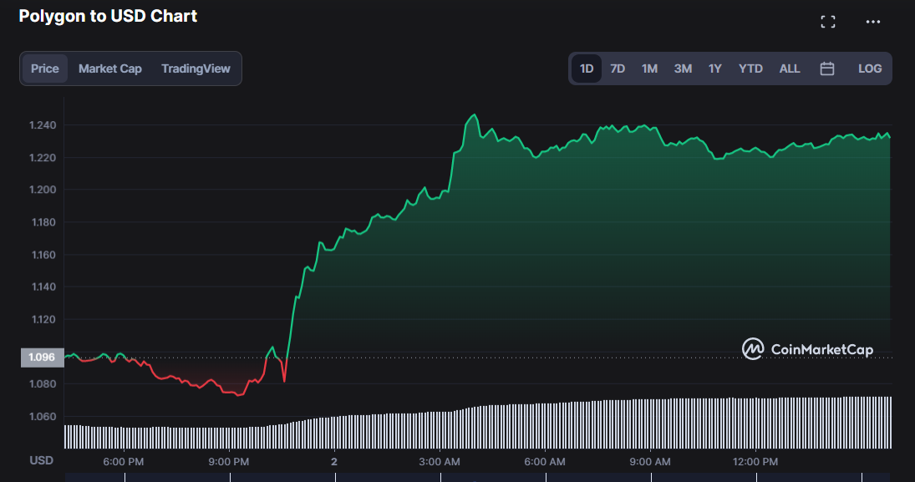Click the 9:00 AM time axis label
915x482 pixels.
(649, 462)
